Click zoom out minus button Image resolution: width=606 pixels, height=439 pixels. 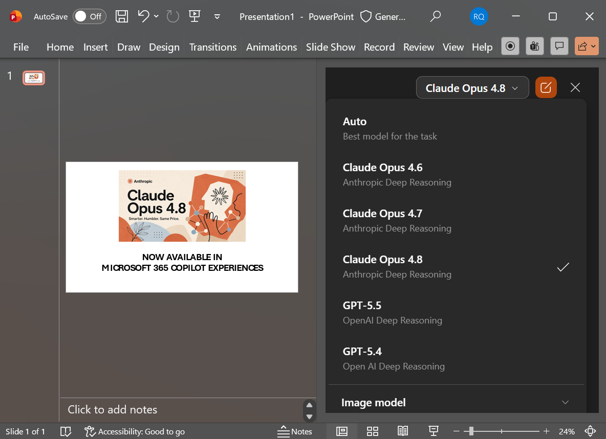(x=457, y=431)
